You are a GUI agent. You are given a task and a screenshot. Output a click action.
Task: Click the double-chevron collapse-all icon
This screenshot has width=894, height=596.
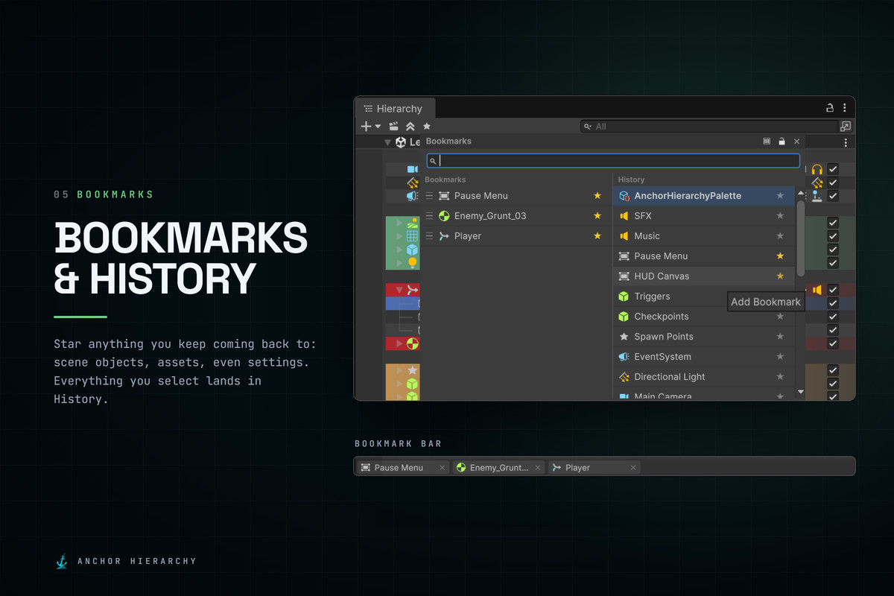point(410,127)
